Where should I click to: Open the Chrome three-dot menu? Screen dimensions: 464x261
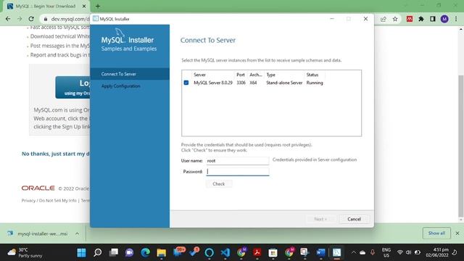tap(456, 19)
